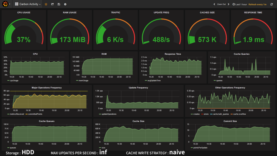Open the Cache Queries panel title menu
The height and width of the screenshot is (156, 277).
(242, 54)
